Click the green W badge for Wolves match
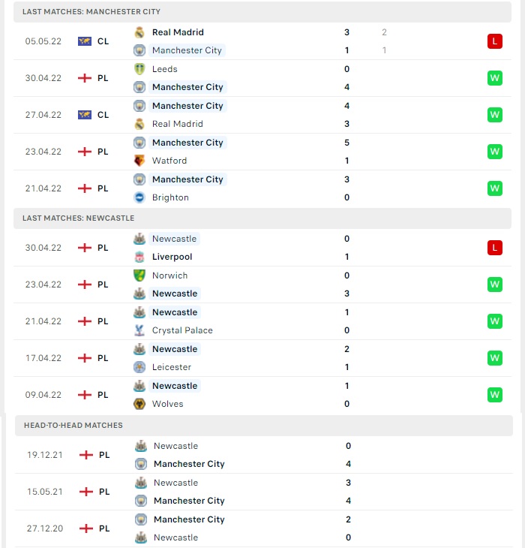This screenshot has width=525, height=548. click(x=495, y=395)
